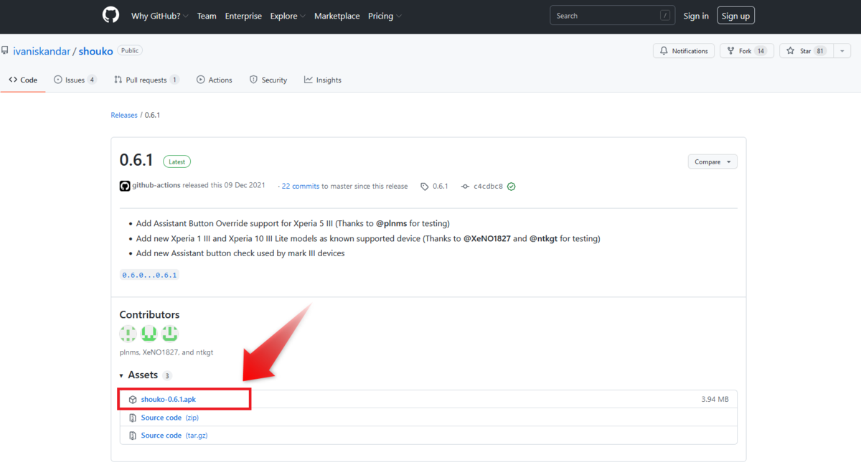861x465 pixels.
Task: Click the Sign in link
Action: [x=696, y=16]
